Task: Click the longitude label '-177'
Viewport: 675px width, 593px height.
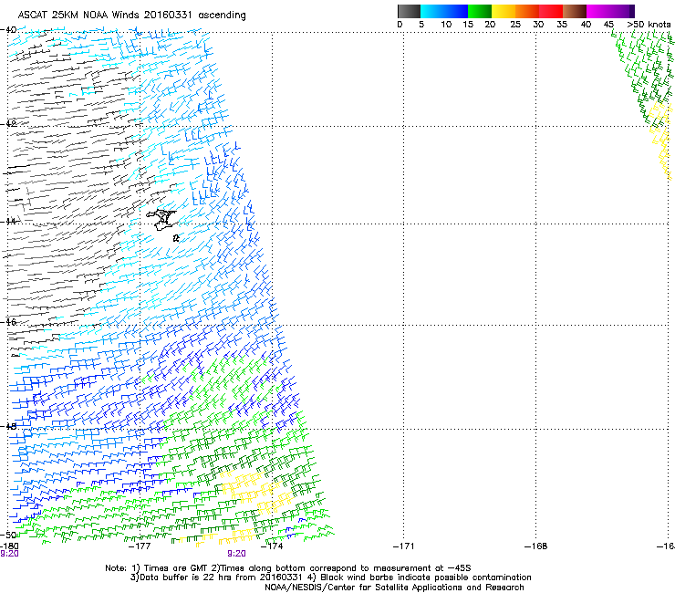Action: (140, 546)
